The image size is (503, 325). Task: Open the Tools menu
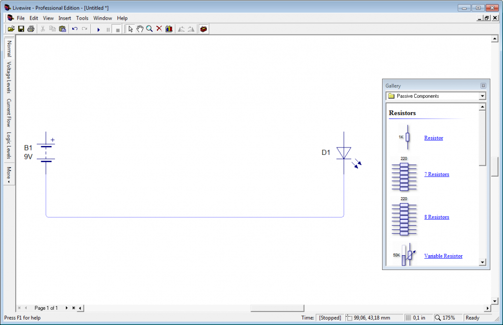[x=82, y=18]
